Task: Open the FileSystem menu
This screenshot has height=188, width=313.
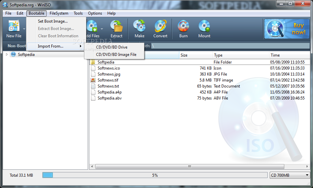Action: 59,13
